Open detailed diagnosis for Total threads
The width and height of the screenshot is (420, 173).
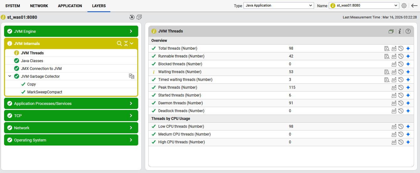[x=387, y=48]
